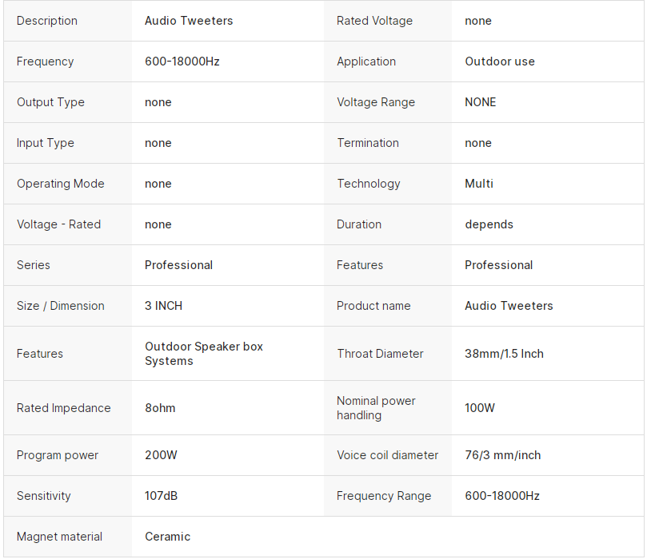Click the "Rated Voltage" label
Image resolution: width=647 pixels, height=559 pixels.
click(374, 21)
